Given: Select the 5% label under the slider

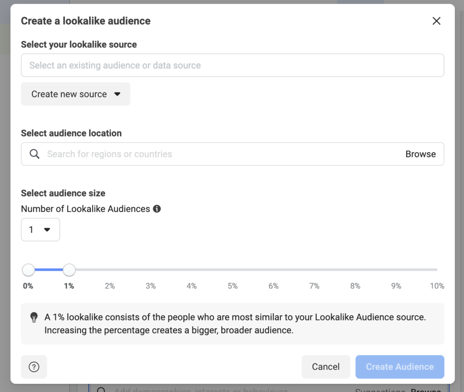Looking at the screenshot, I should (x=232, y=286).
